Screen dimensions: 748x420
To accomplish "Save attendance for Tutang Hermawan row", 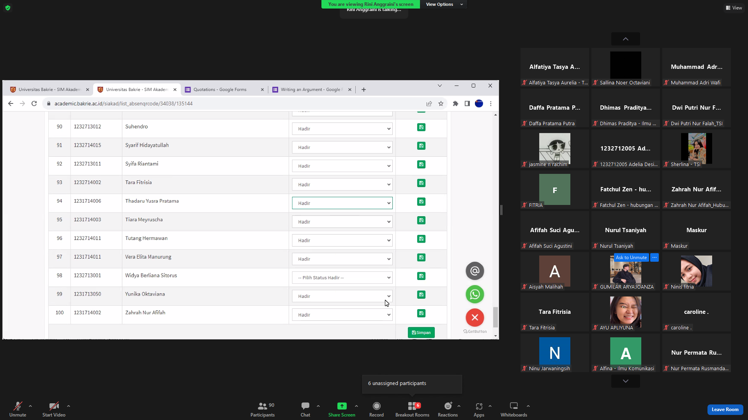I will 421,239.
